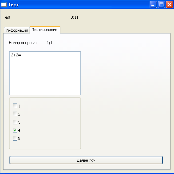Check answer option 1
The height and width of the screenshot is (174, 174).
tap(15, 106)
